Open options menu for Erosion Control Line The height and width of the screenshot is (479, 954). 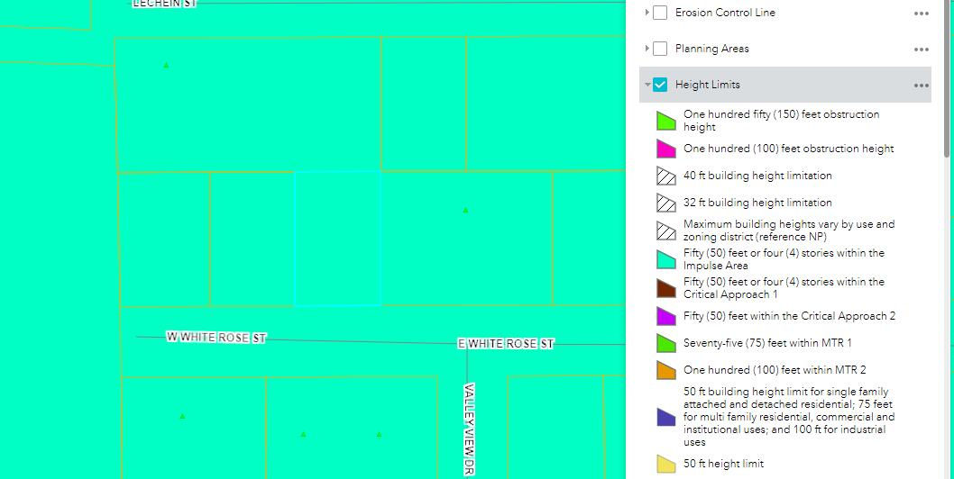[x=921, y=14]
